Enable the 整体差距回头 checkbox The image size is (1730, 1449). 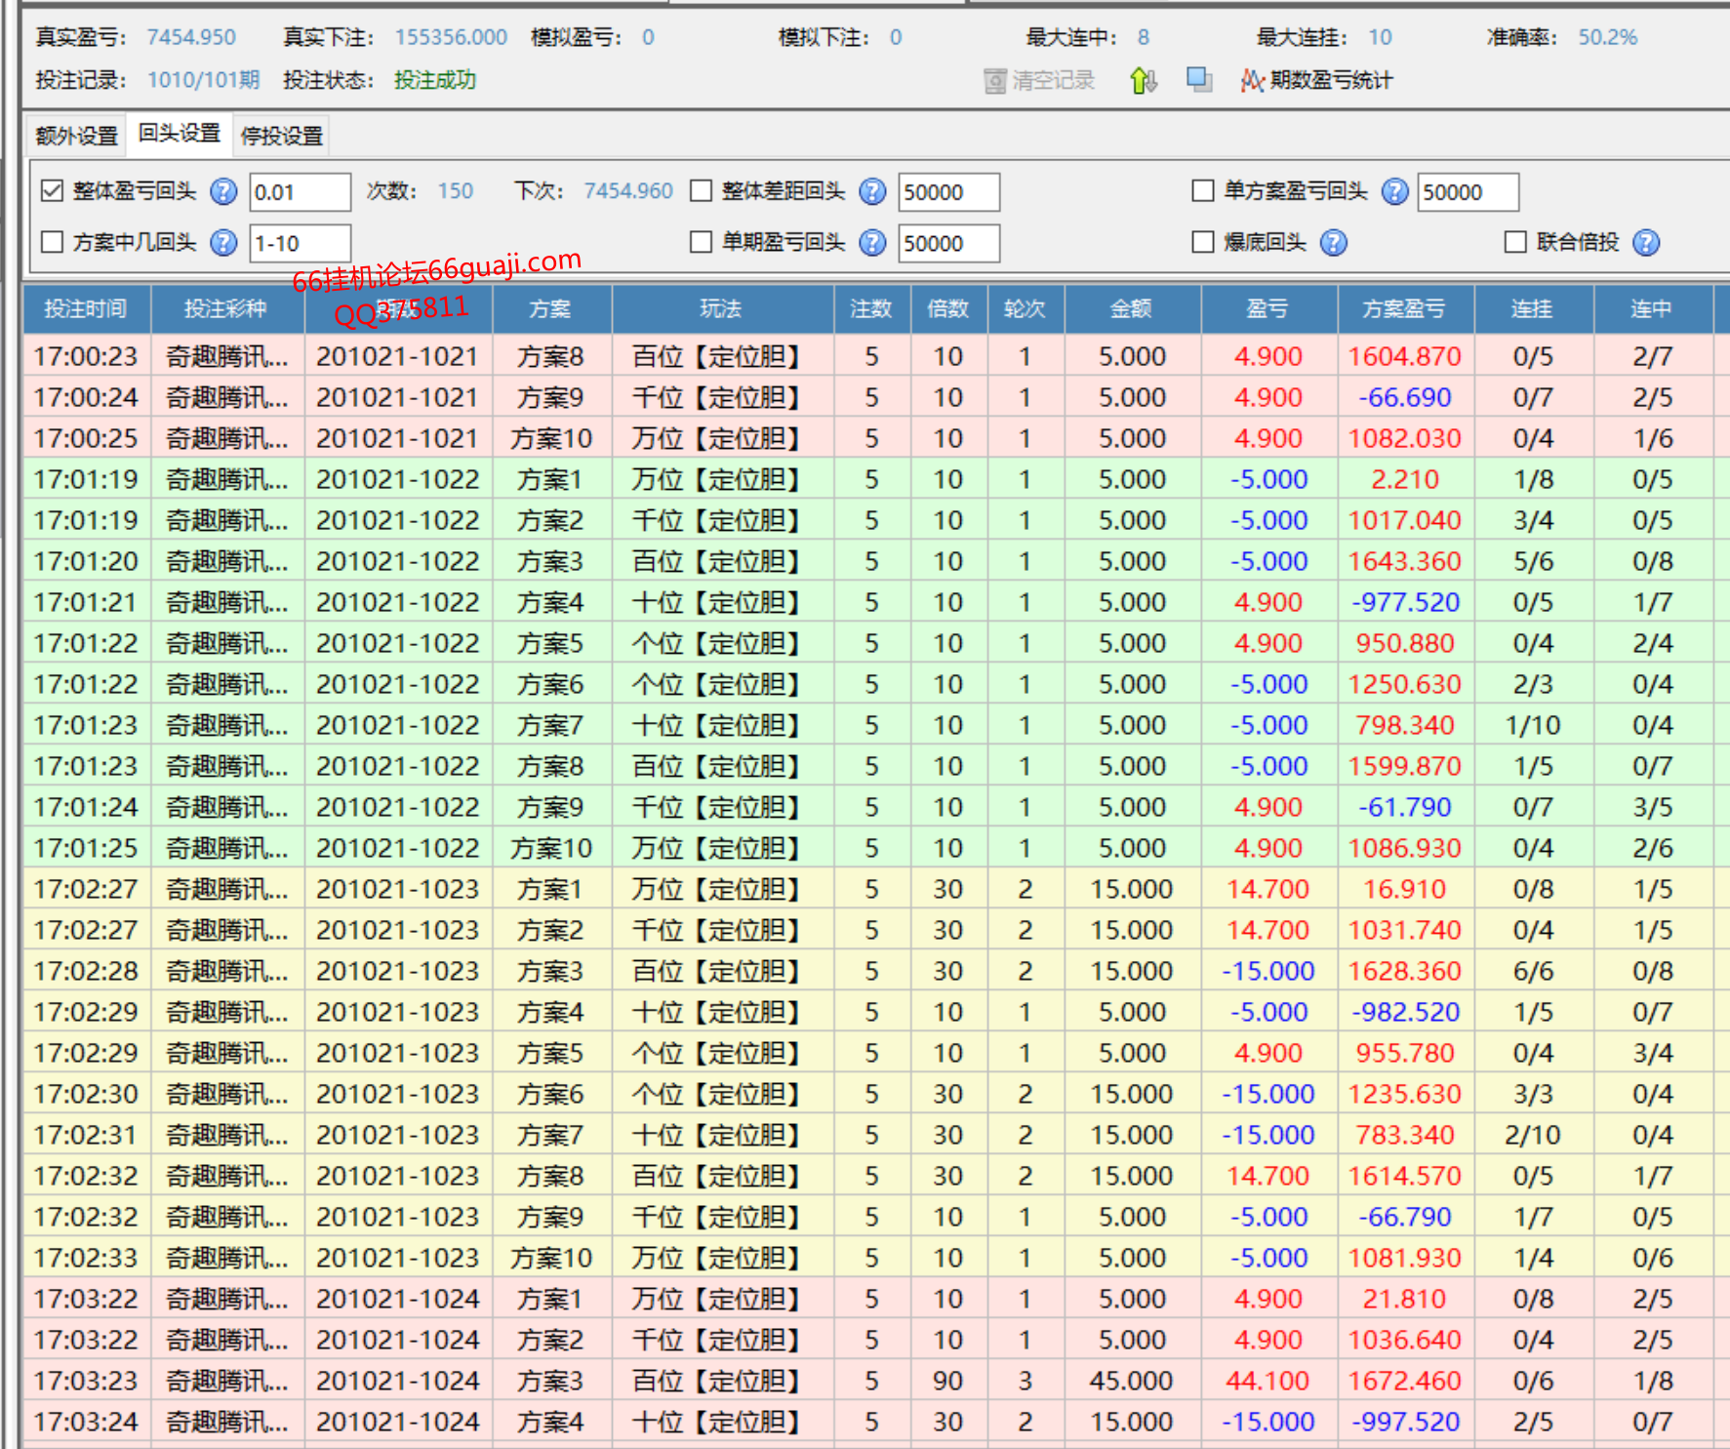pyautogui.click(x=701, y=190)
